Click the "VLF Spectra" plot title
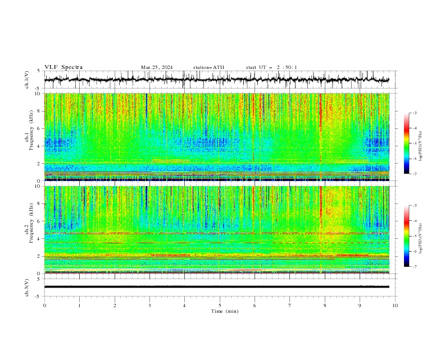 point(63,67)
